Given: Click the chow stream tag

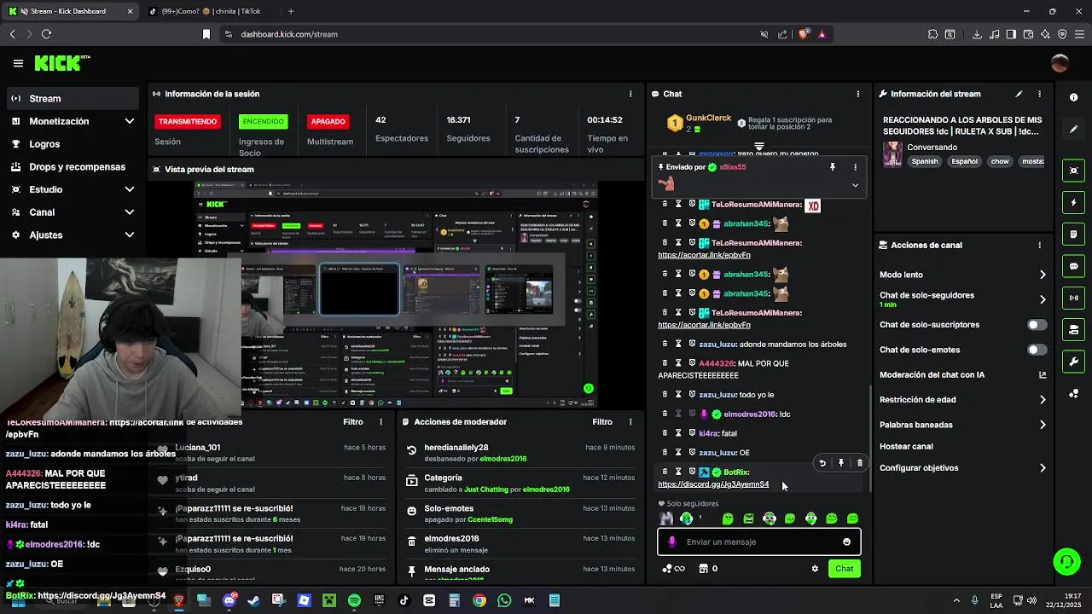Looking at the screenshot, I should (x=1000, y=161).
